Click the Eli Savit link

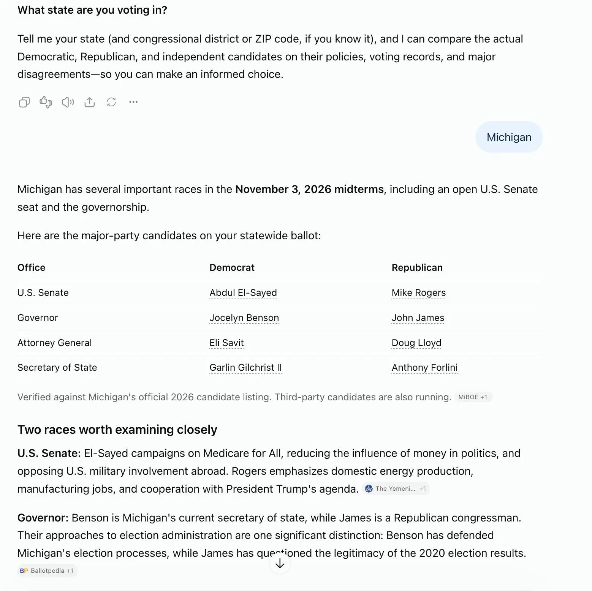tap(226, 343)
